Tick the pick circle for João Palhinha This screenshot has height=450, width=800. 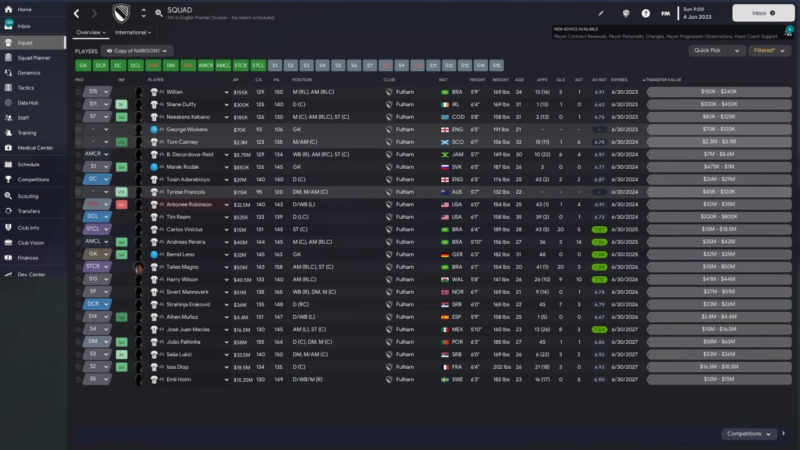78,342
